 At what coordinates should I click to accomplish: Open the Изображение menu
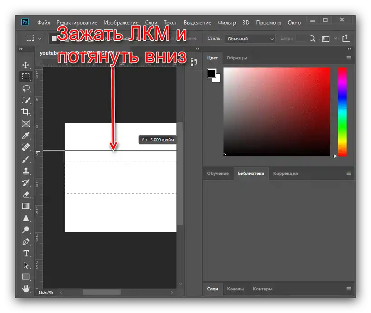point(121,23)
